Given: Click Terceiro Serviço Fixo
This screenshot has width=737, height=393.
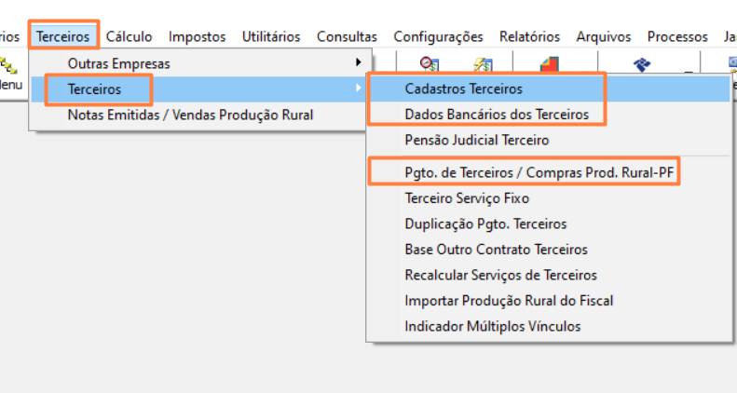Looking at the screenshot, I should point(467,198).
